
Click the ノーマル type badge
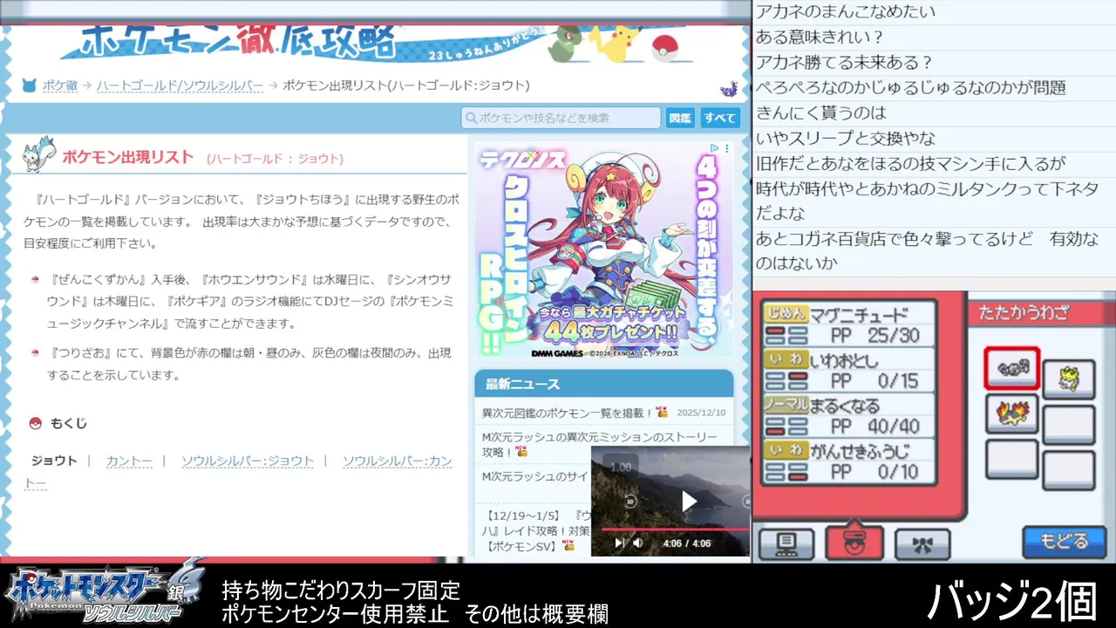click(x=786, y=405)
